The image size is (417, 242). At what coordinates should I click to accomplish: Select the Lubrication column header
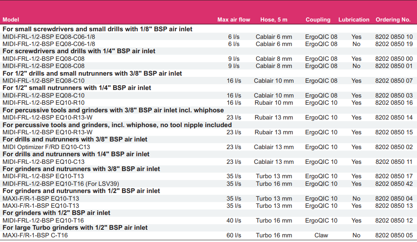tap(354, 20)
